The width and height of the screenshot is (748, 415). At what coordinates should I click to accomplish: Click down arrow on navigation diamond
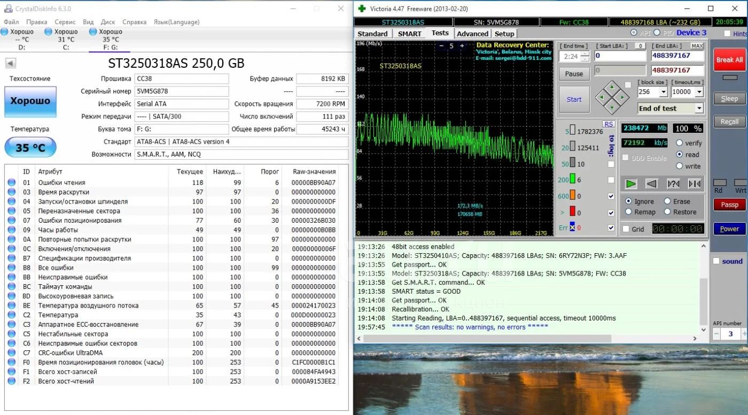[x=612, y=107]
